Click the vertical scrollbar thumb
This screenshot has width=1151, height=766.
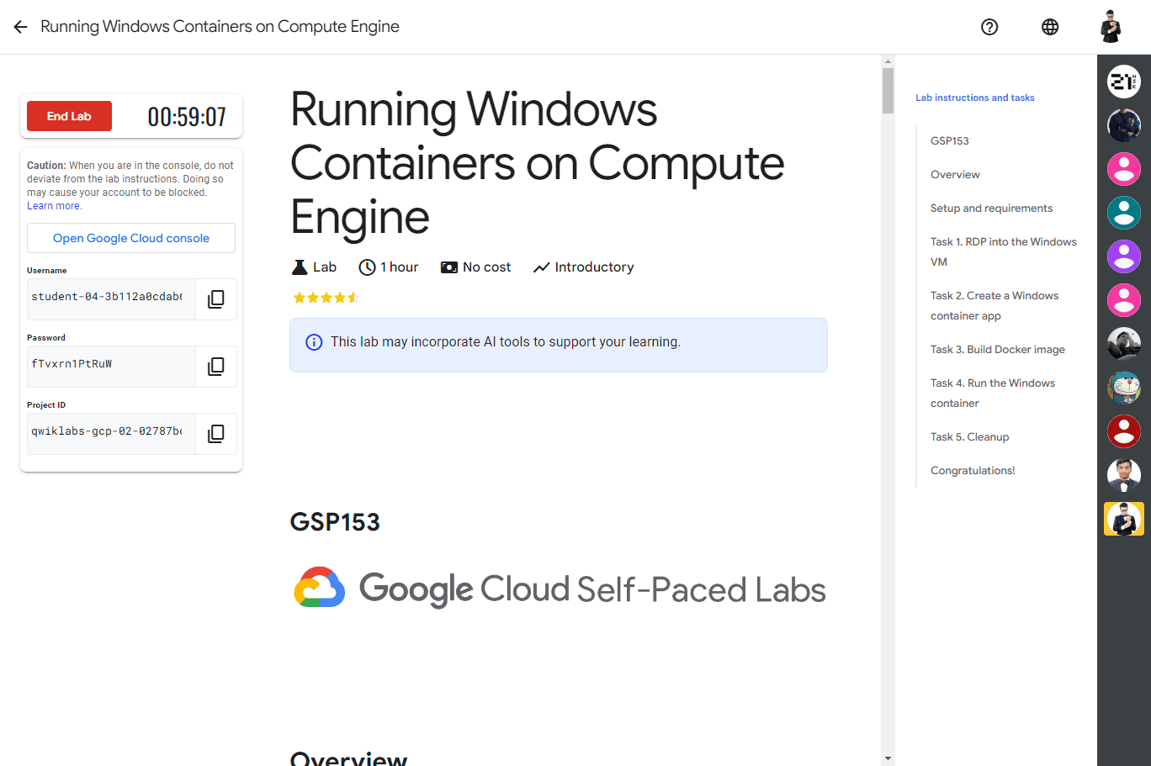888,91
